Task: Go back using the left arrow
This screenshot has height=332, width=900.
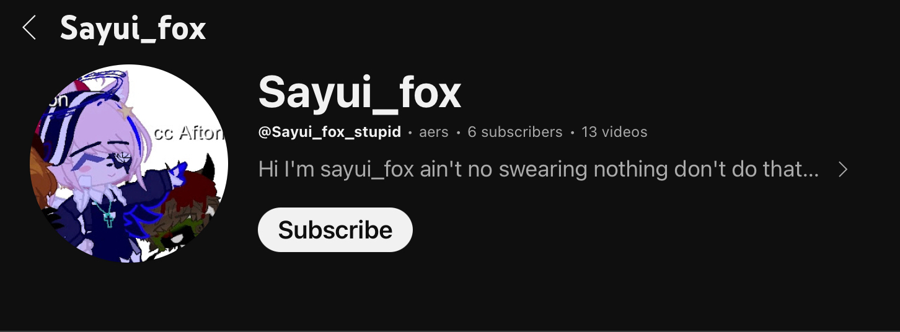Action: (29, 28)
